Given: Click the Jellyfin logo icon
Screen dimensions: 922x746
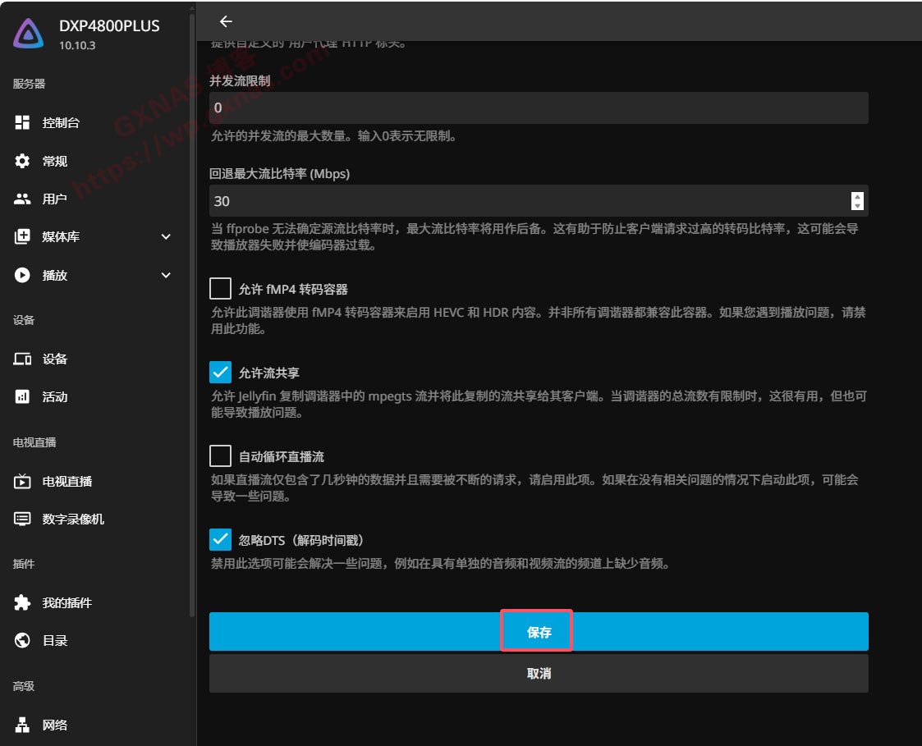Looking at the screenshot, I should [x=29, y=34].
